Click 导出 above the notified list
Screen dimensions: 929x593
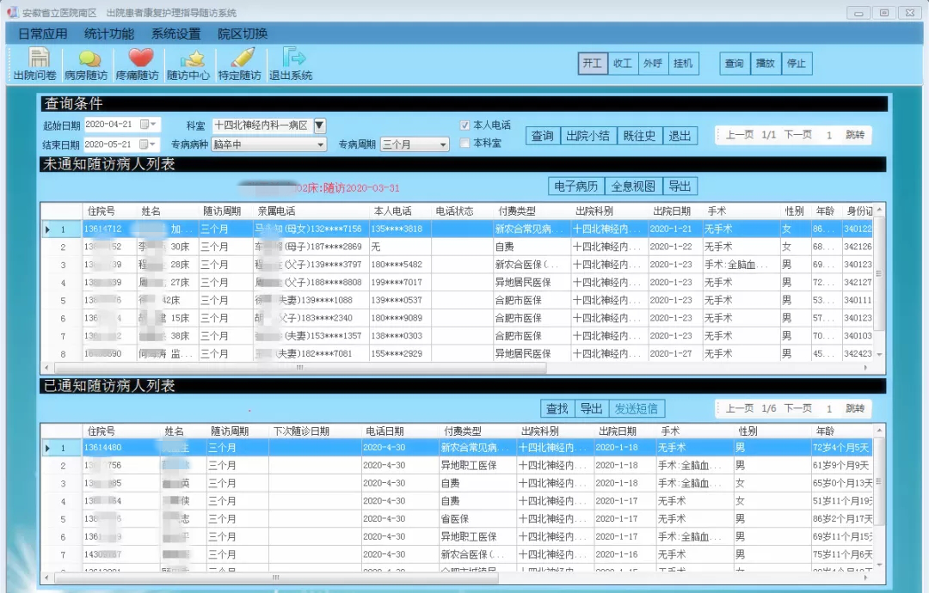click(591, 408)
